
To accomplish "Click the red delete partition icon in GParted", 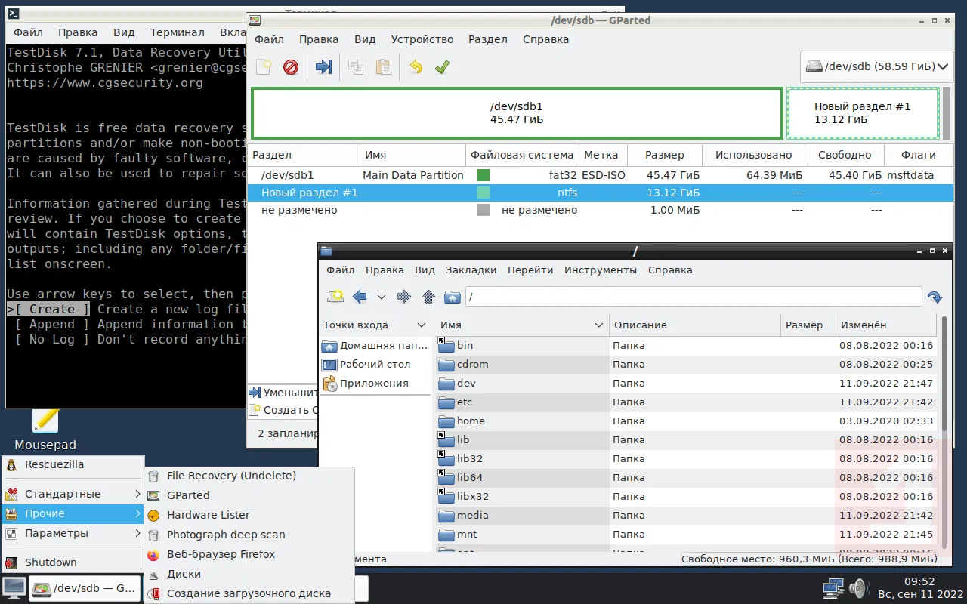I will (x=291, y=67).
